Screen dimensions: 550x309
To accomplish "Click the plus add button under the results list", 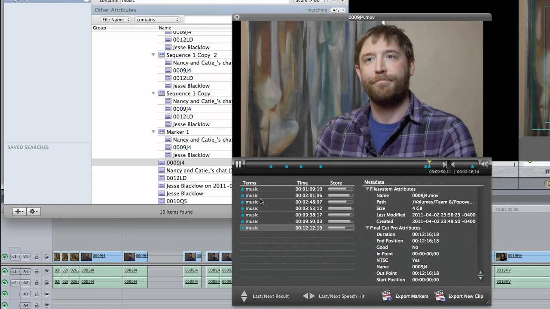I will pyautogui.click(x=20, y=211).
